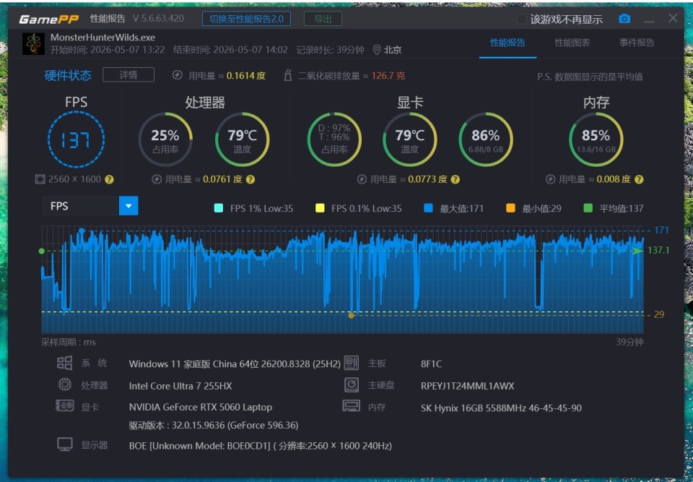This screenshot has height=482, width=693.
Task: Click the NVIDIA GeForce RTX 5060 Laptop text
Action: (x=201, y=407)
